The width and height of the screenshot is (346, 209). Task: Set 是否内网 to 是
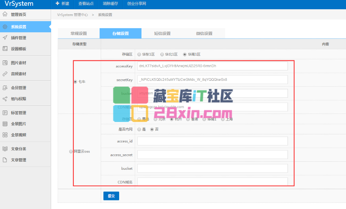(139, 129)
